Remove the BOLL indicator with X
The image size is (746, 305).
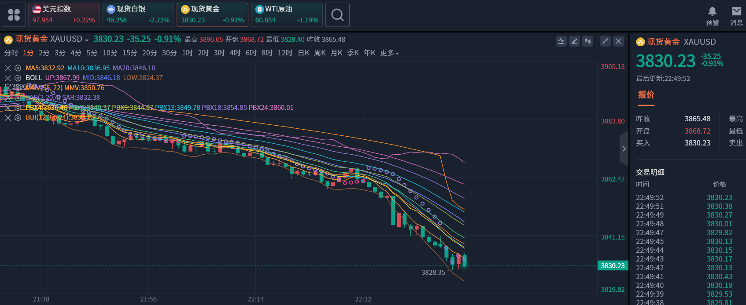(x=8, y=78)
